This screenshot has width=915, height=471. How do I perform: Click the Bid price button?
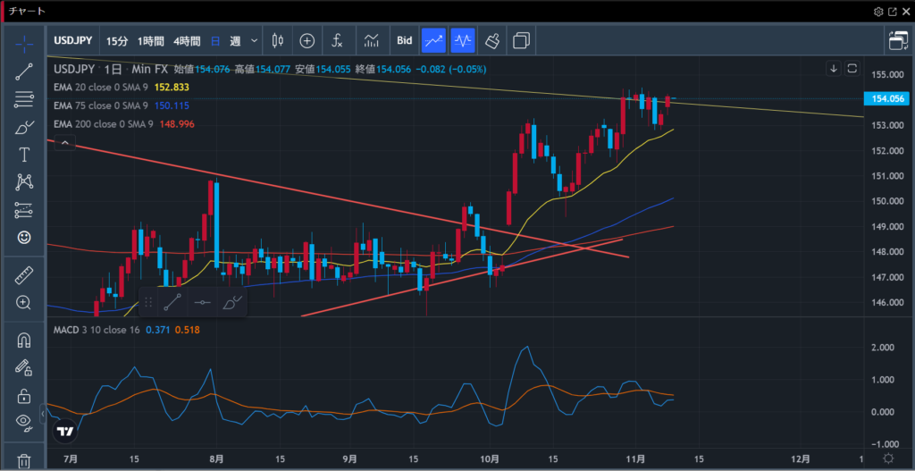point(404,40)
